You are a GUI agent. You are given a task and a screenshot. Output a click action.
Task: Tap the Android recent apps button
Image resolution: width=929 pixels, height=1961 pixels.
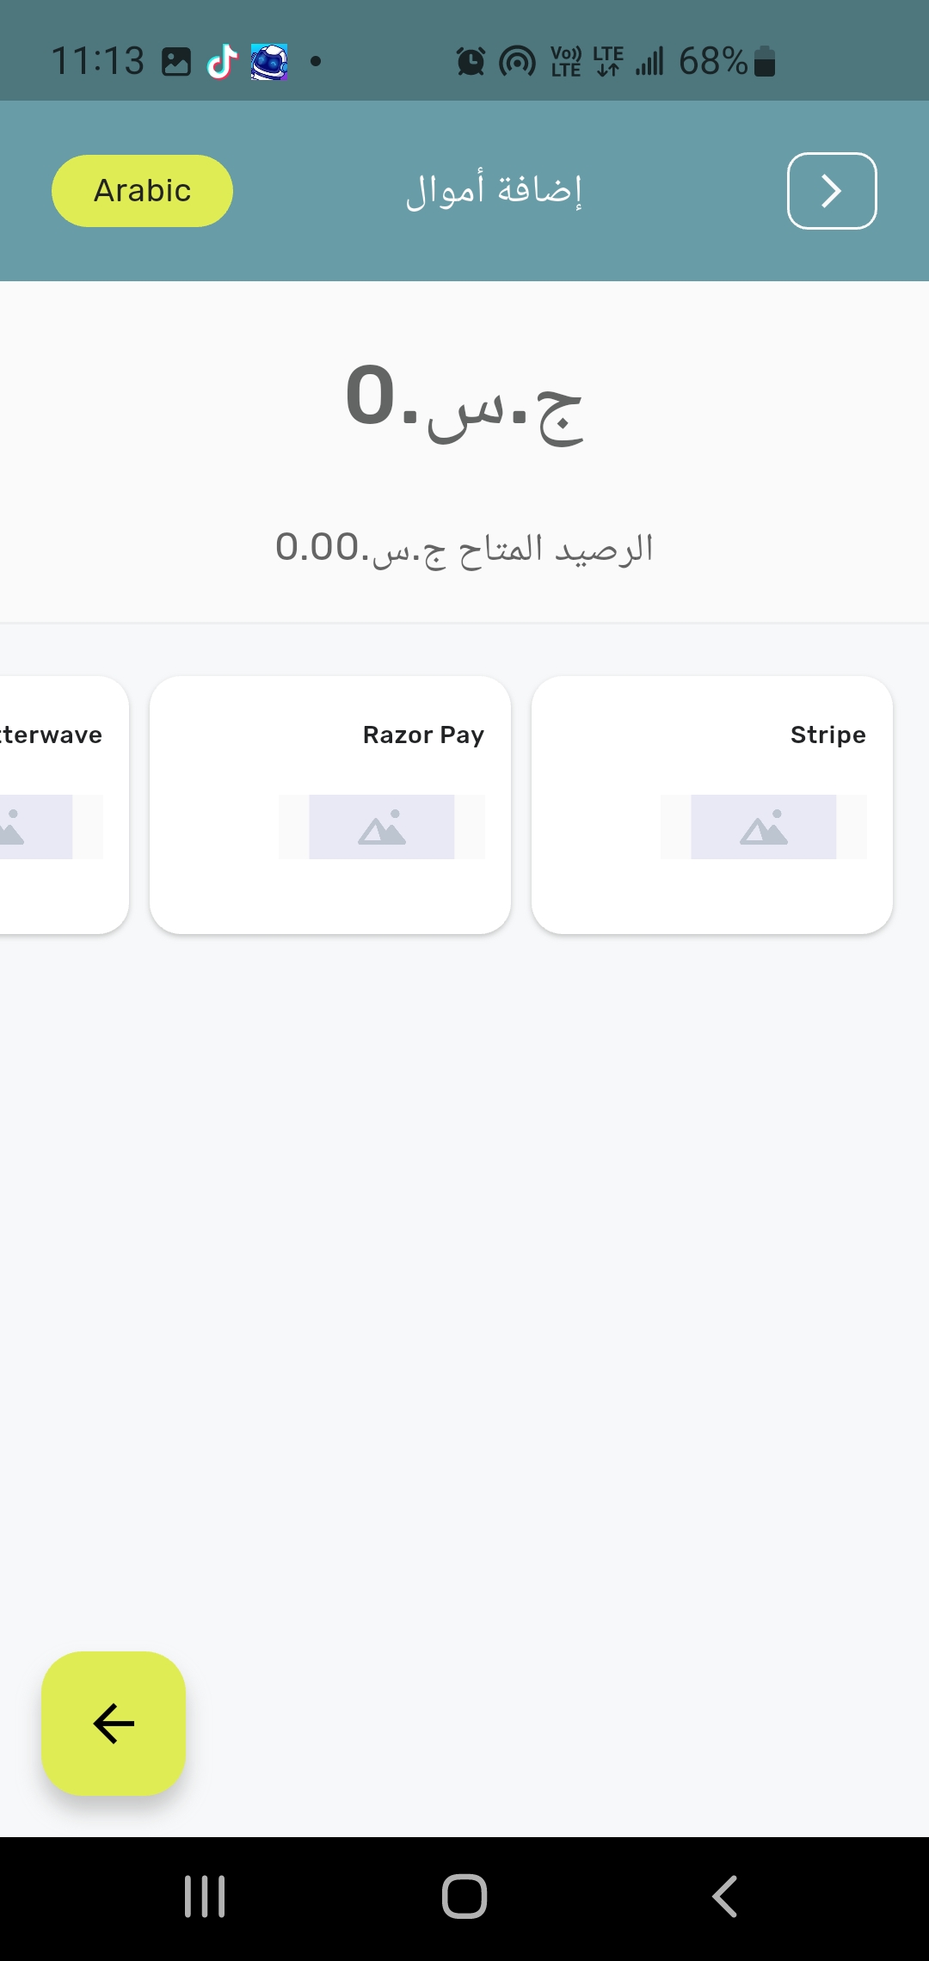(205, 1896)
